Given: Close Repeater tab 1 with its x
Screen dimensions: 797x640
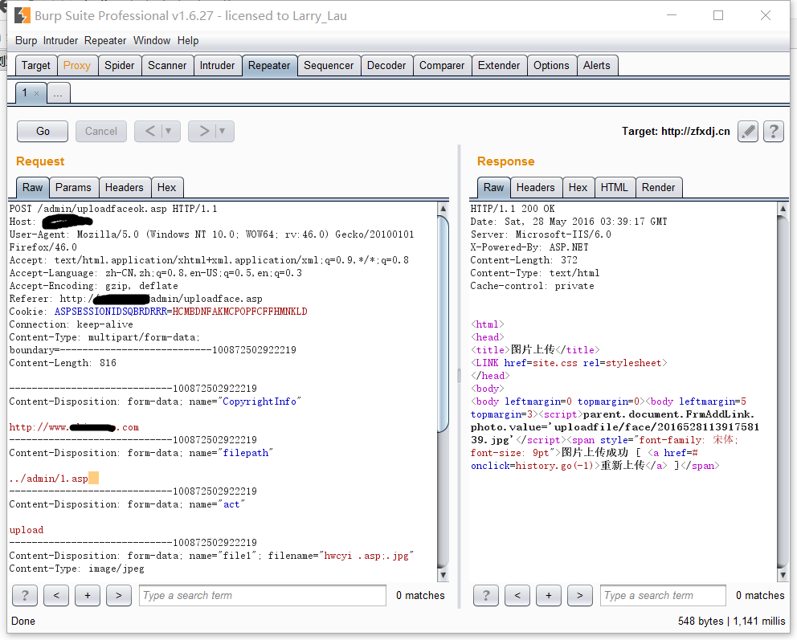Looking at the screenshot, I should tap(36, 93).
